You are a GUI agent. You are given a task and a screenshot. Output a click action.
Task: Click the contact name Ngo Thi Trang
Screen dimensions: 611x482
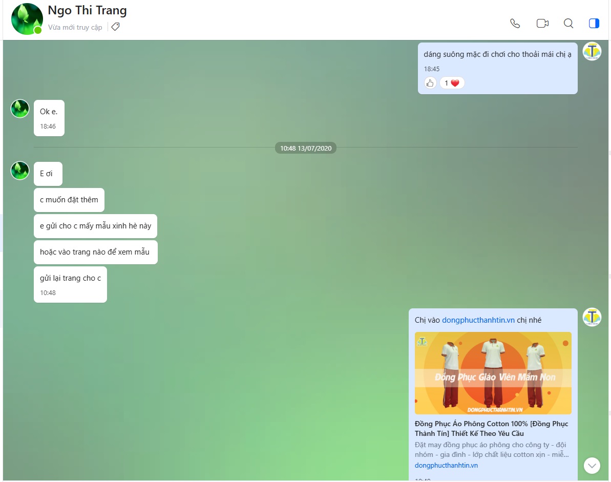(x=87, y=10)
